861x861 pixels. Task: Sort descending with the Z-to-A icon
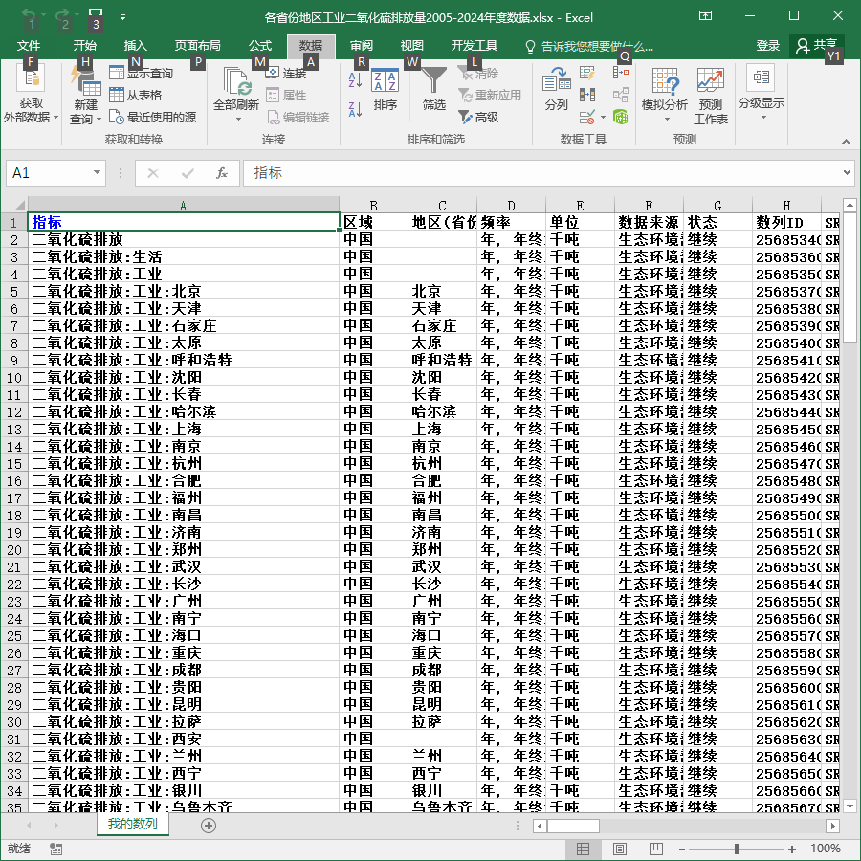(355, 109)
